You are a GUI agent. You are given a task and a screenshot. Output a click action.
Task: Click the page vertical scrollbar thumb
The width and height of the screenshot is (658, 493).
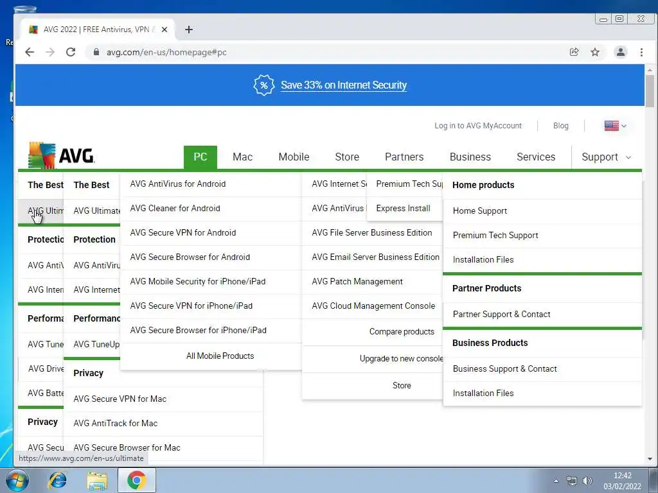pyautogui.click(x=650, y=91)
